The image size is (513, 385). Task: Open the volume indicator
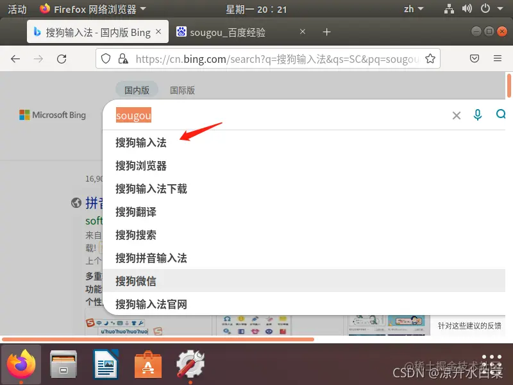[467, 8]
